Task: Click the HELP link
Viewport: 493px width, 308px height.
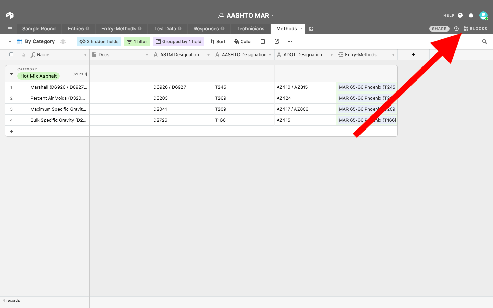Action: [449, 15]
